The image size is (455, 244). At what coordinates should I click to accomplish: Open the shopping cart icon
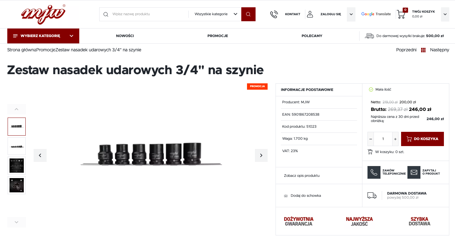click(401, 14)
